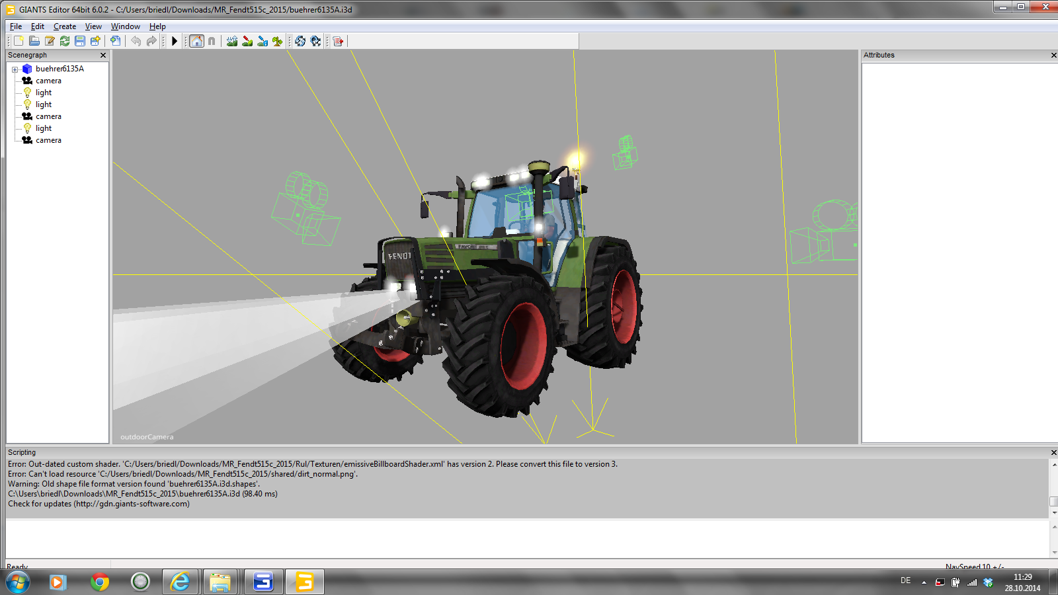Close the Scenegraph panel

click(103, 56)
